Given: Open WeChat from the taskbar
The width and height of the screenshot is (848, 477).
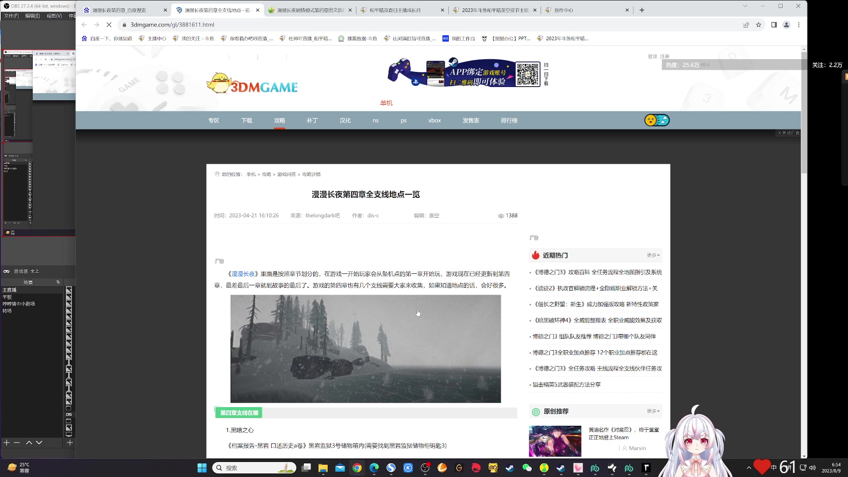Looking at the screenshot, I should 527,468.
